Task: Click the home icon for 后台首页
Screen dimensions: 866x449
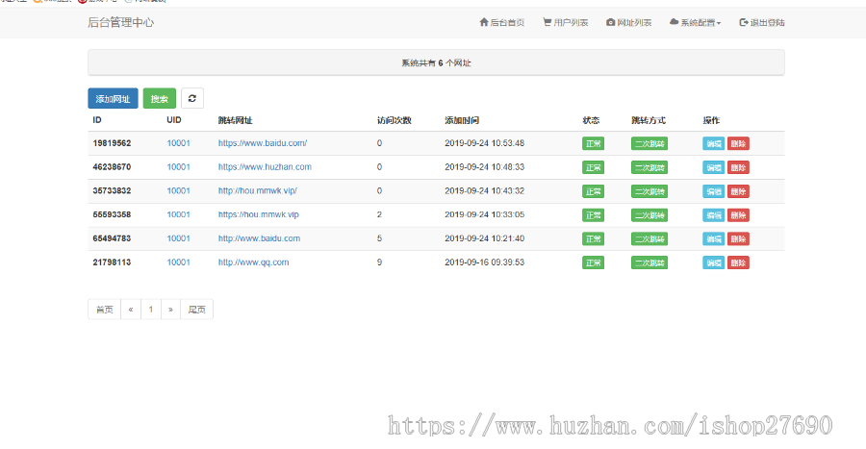Action: pyautogui.click(x=484, y=22)
